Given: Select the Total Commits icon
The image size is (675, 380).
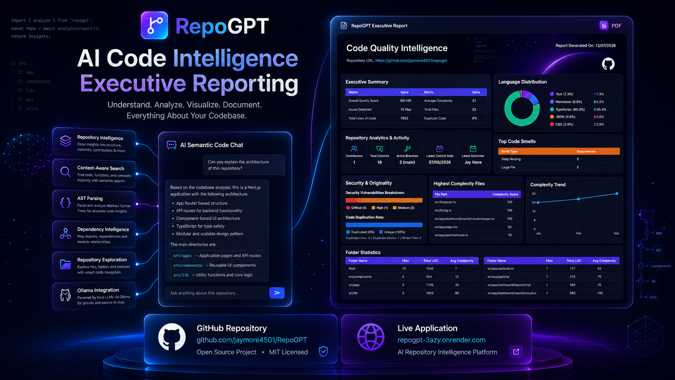Looking at the screenshot, I should click(379, 149).
